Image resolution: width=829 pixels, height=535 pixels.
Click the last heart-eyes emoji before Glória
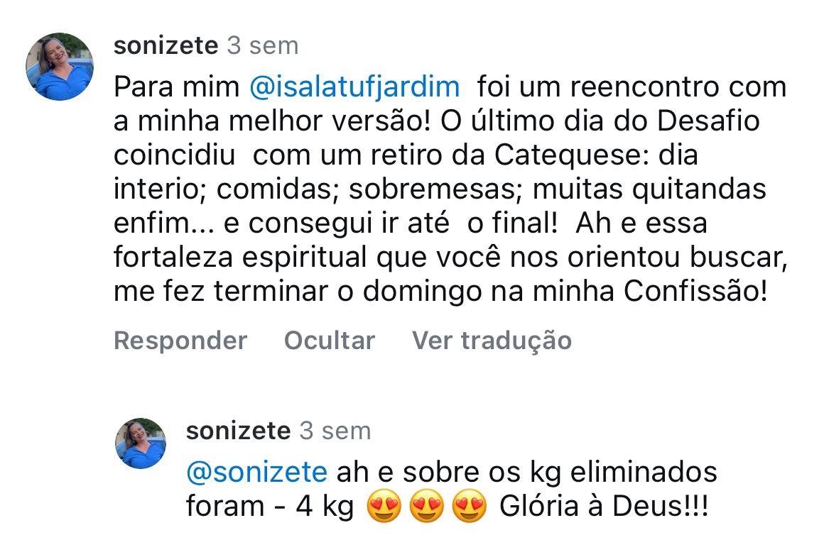tap(470, 507)
